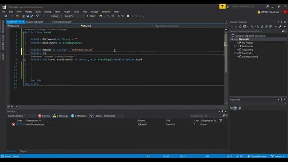Click the master branch indicator in status bar
288x162 pixels.
pos(277,156)
